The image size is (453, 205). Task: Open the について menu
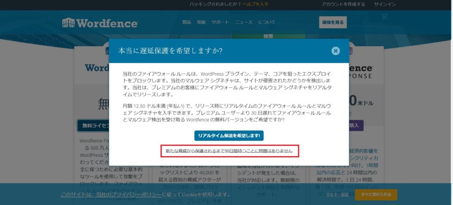(x=267, y=22)
